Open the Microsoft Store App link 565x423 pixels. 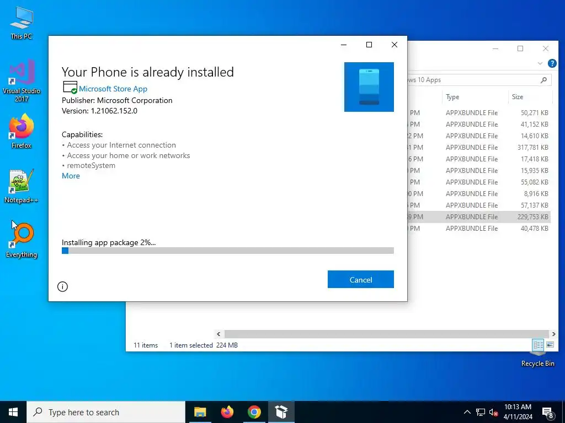113,89
